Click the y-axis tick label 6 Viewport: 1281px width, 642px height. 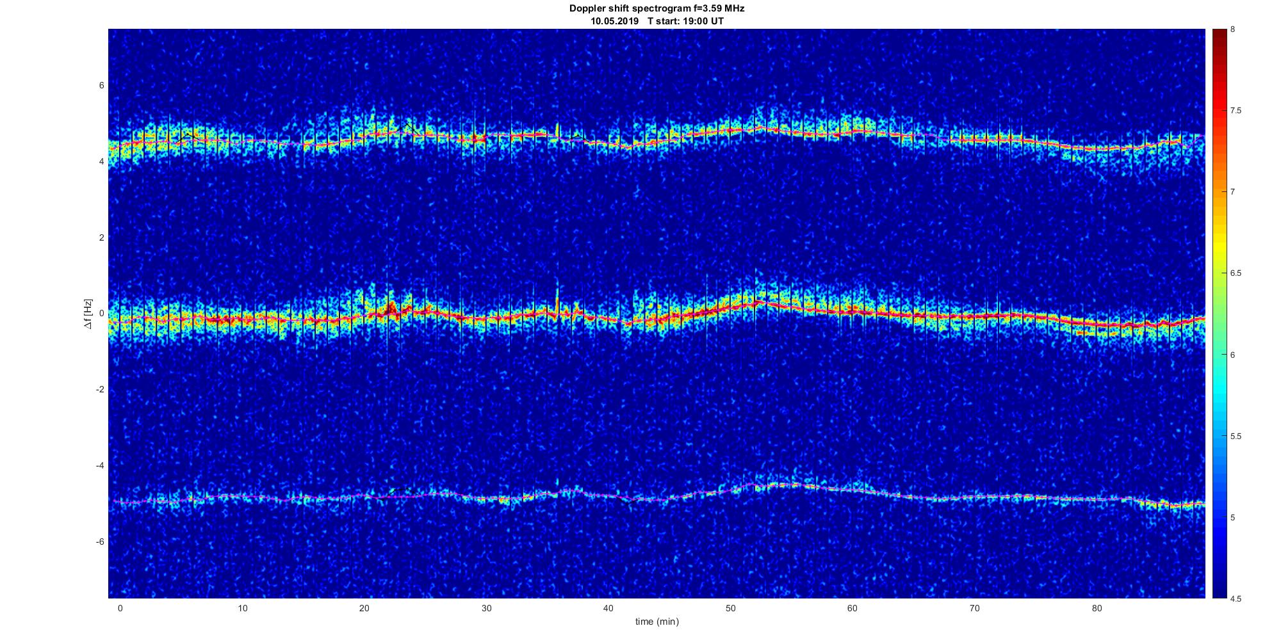point(102,85)
